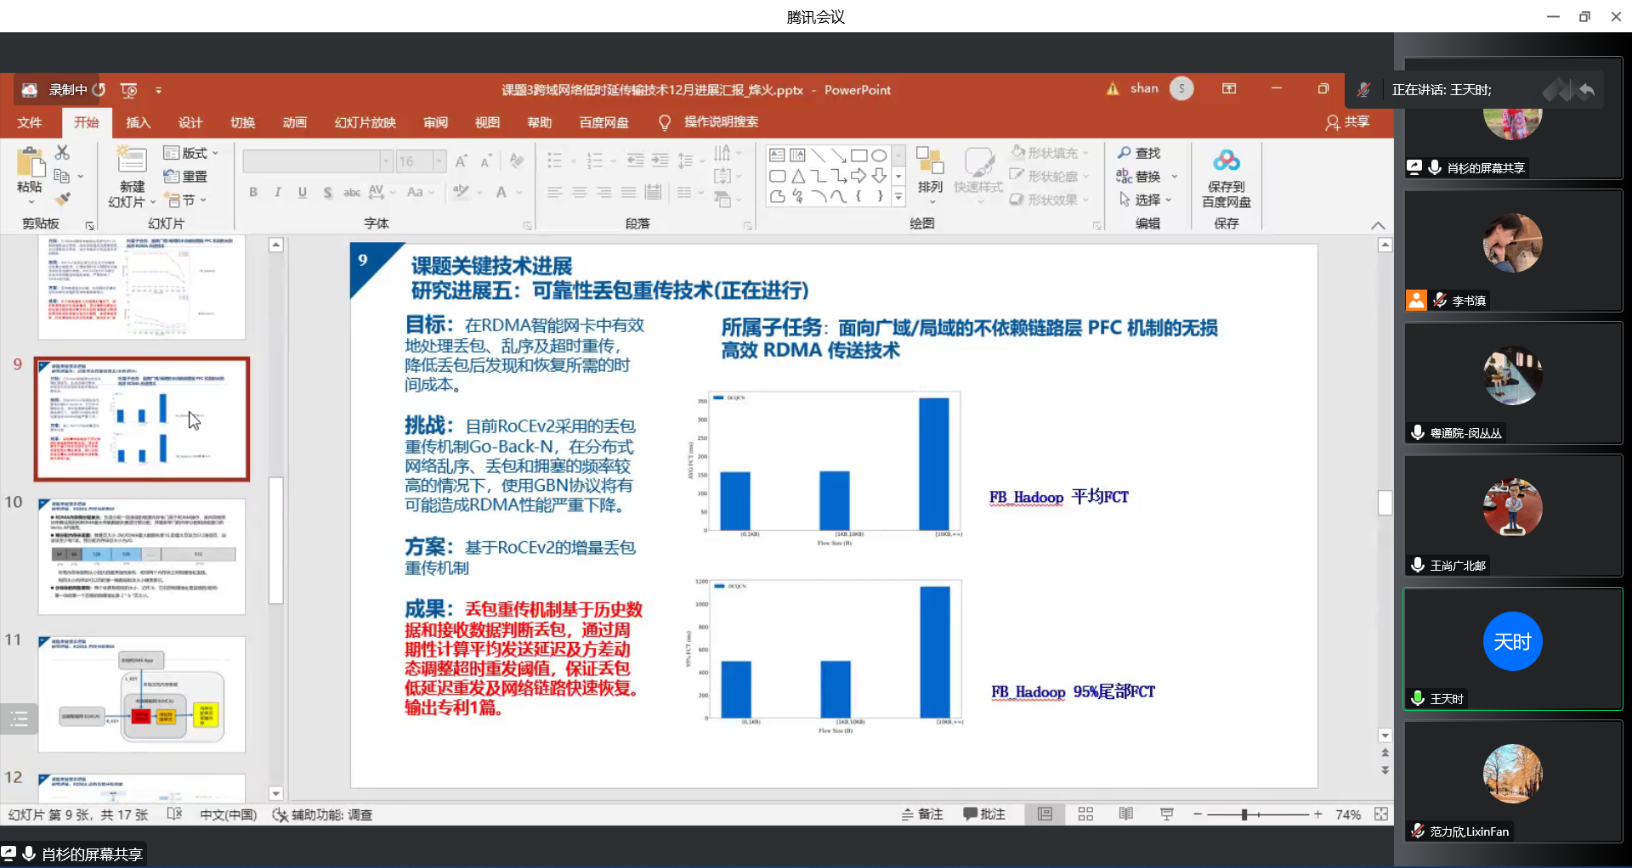
Task: Click the Paste icon in the clipboard group
Action: [x=30, y=161]
